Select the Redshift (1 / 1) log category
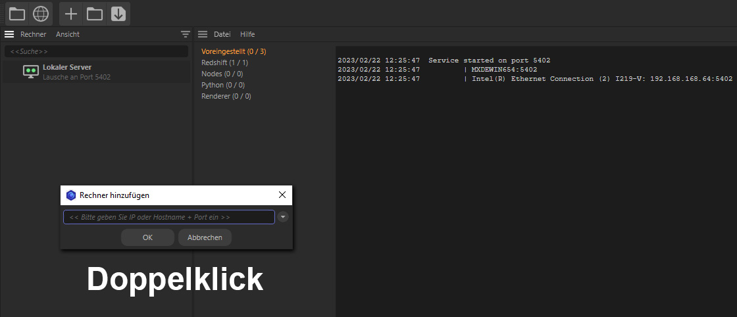 224,62
